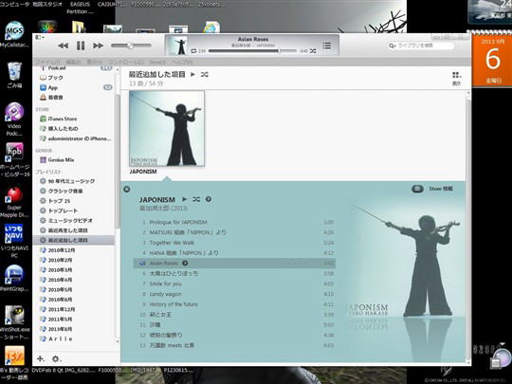This screenshot has width=512, height=384.
Task: Open the Up Next list icon
Action: coord(326,46)
